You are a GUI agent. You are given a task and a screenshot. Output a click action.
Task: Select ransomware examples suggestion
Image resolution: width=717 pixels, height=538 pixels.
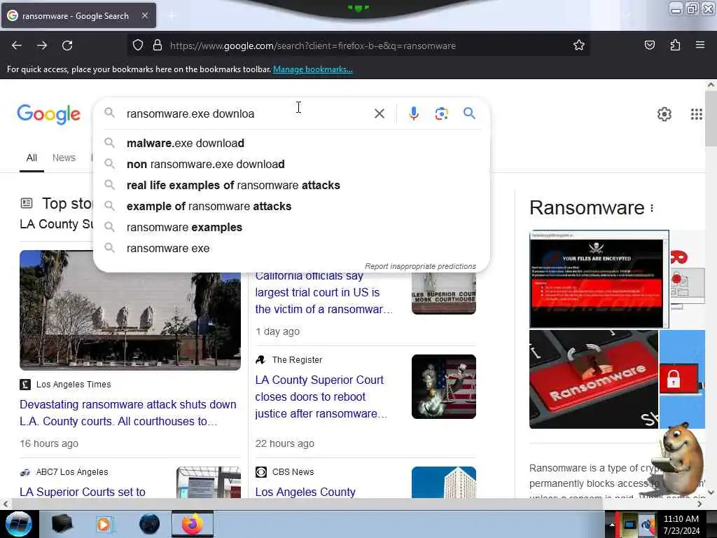[x=291, y=228]
